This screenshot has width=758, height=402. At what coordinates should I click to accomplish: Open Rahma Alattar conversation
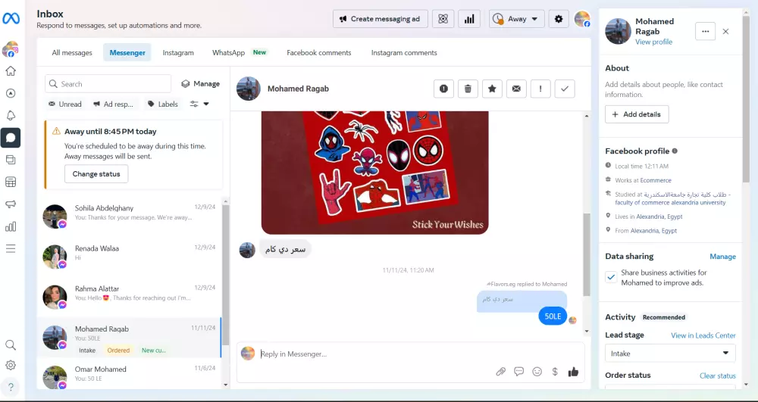pos(129,296)
